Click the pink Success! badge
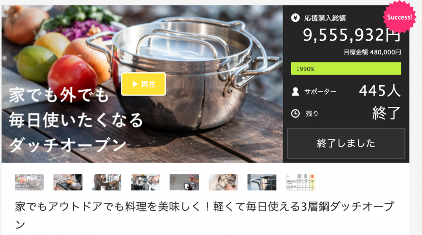The image size is (422, 235). pos(399,17)
